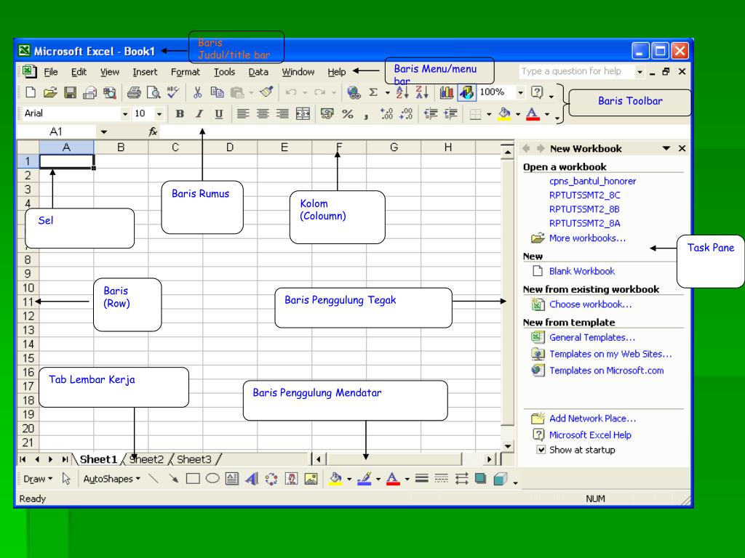This screenshot has width=745, height=558.
Task: Save the workbook with the floppy disk icon
Action: 71,92
